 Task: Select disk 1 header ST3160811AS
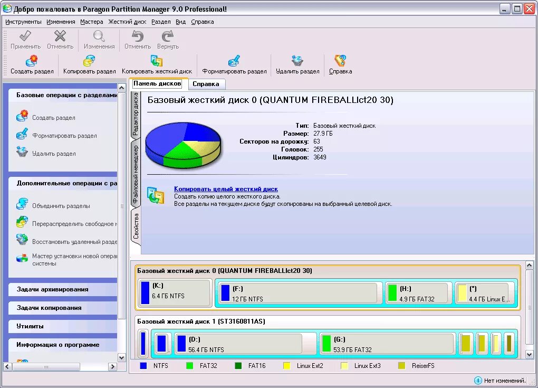click(201, 321)
